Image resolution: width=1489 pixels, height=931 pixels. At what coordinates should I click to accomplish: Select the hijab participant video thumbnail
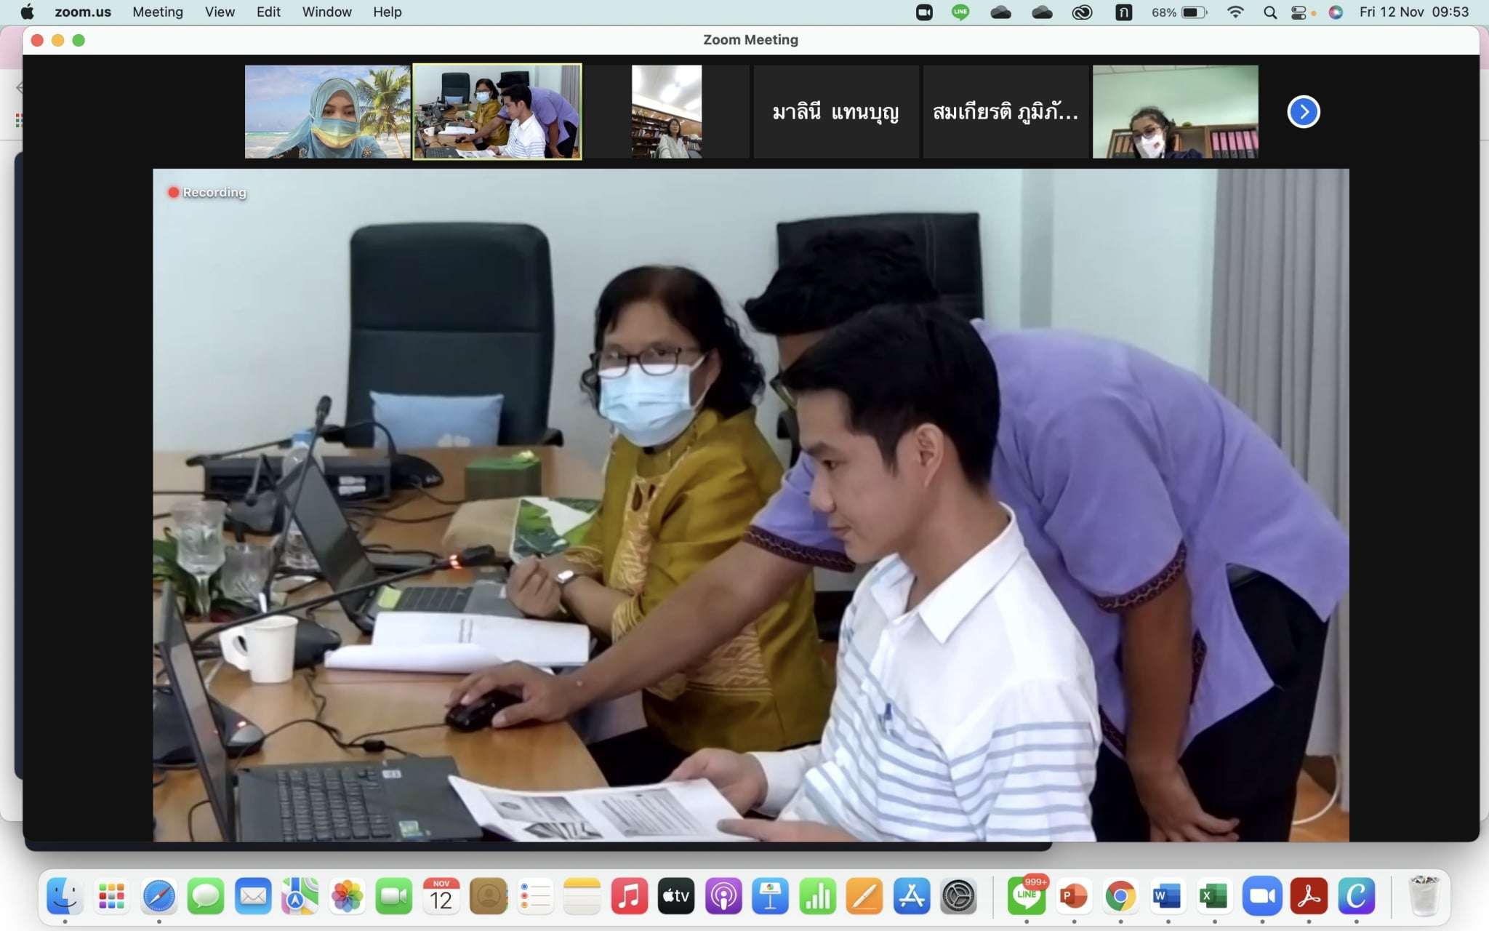pyautogui.click(x=327, y=112)
